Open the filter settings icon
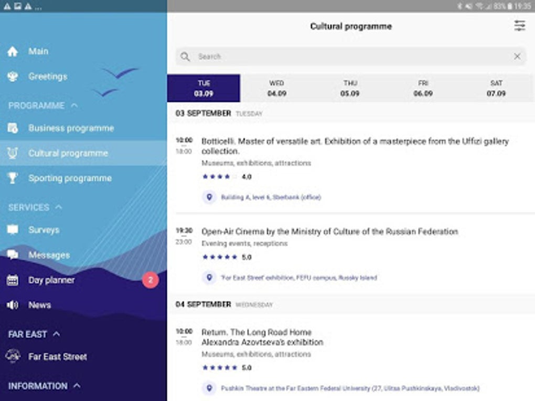The height and width of the screenshot is (401, 535). tap(519, 26)
